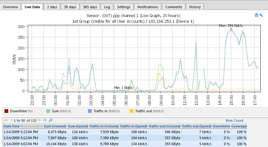Toggle the yellow Traffic out legend swatch
Image resolution: width=268 pixels, height=147 pixels.
click(x=131, y=111)
